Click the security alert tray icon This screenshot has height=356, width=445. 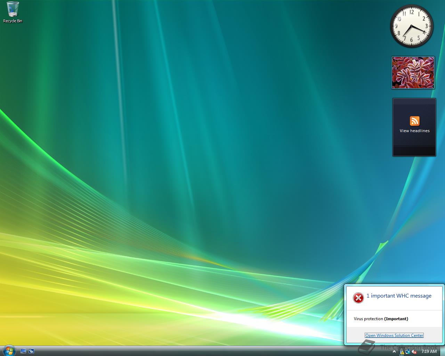point(402,351)
